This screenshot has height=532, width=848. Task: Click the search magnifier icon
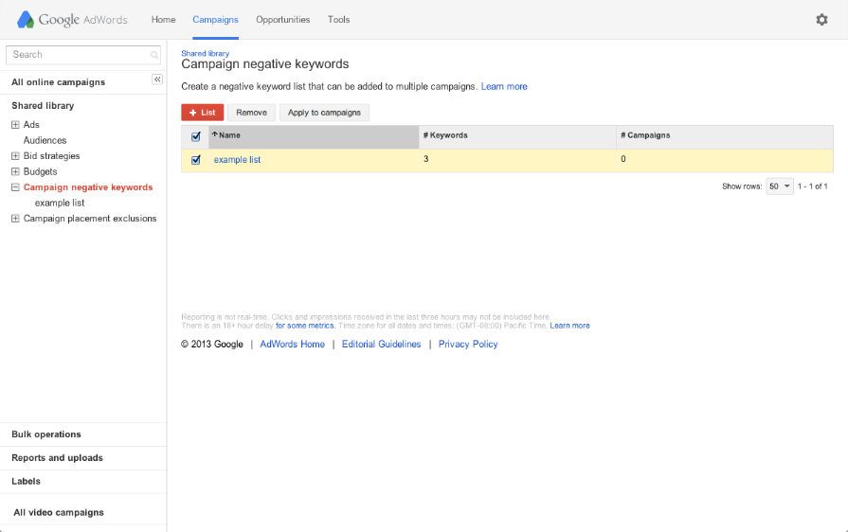(154, 55)
